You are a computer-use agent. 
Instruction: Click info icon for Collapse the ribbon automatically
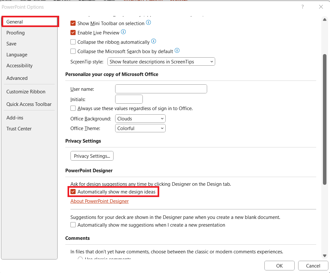pos(154,41)
